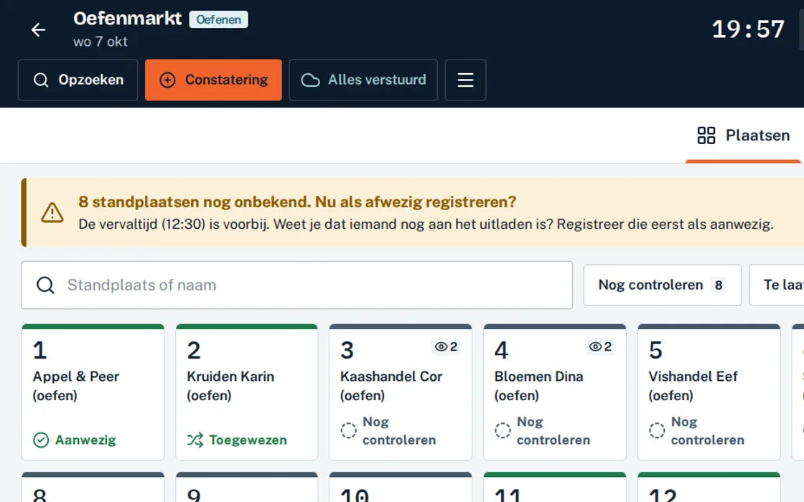The height and width of the screenshot is (502, 804).
Task: Open standplaats 5 Vishandel Eef card
Action: tap(709, 392)
